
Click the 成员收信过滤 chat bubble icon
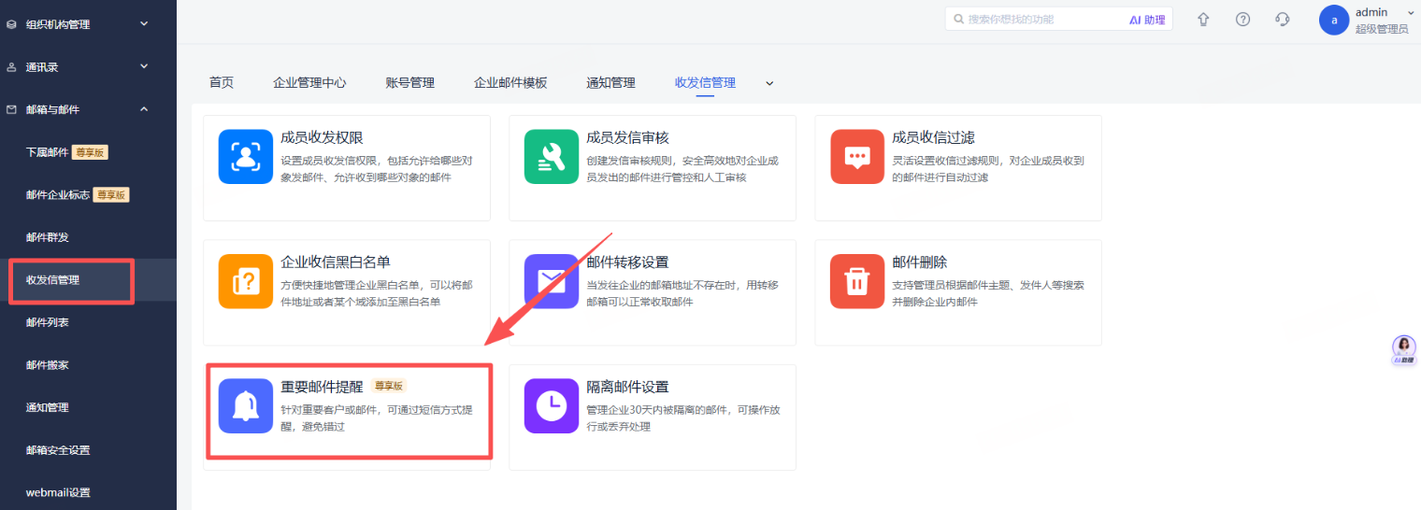click(x=857, y=156)
